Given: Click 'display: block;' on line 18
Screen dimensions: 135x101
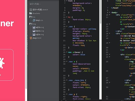Looking at the screenshot, I should [x=81, y=31].
